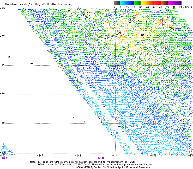Click the '-147' longitude label
Viewport: 193px width, 169px height.
coord(40,155)
